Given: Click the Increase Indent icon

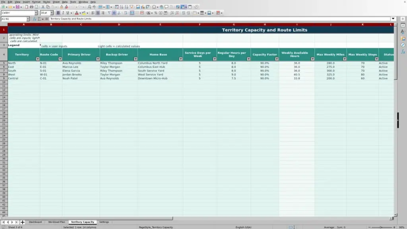Looking at the screenshot, I should click(184, 13).
